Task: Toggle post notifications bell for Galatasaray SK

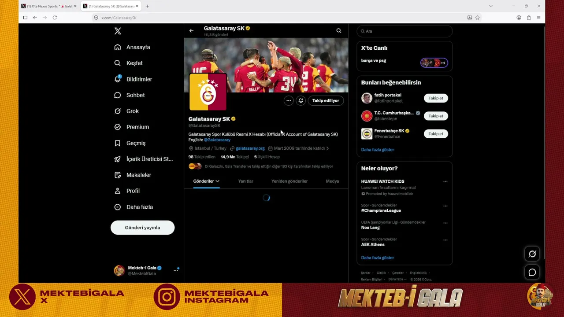Action: click(x=301, y=100)
